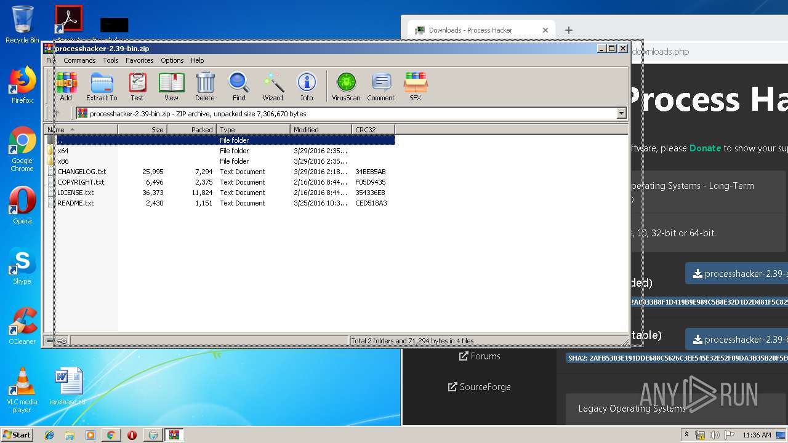Sort by the Name column header
This screenshot has height=443, width=788.
pyautogui.click(x=81, y=130)
